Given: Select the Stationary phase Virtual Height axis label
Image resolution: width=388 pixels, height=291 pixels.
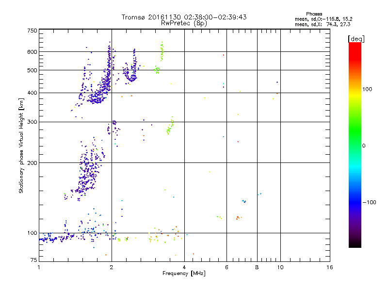Looking at the screenshot, I should [21, 145].
